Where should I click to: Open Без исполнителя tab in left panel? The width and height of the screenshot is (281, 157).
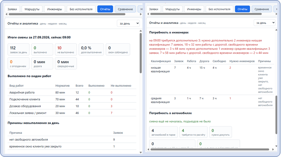tap(81, 9)
